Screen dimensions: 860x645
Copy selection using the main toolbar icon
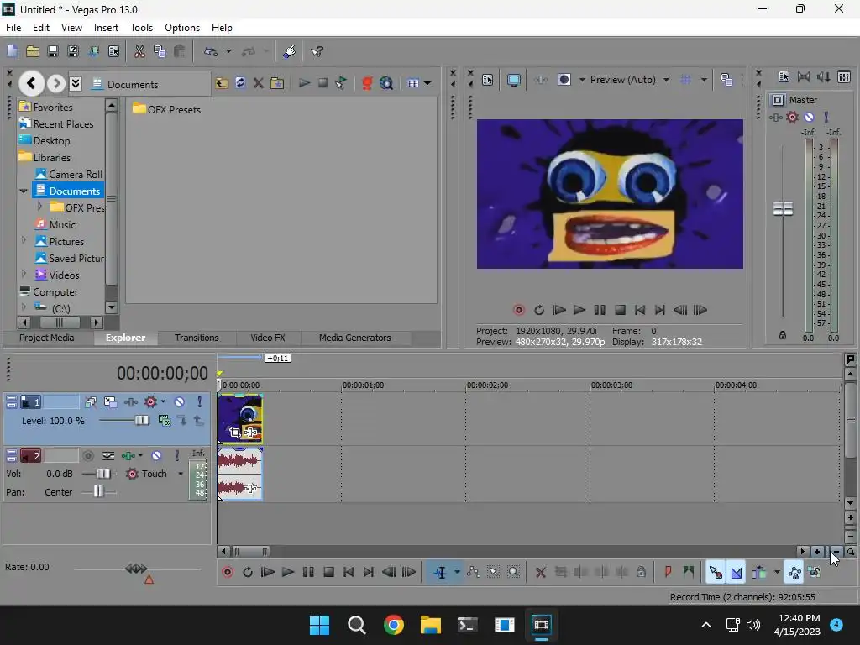160,51
